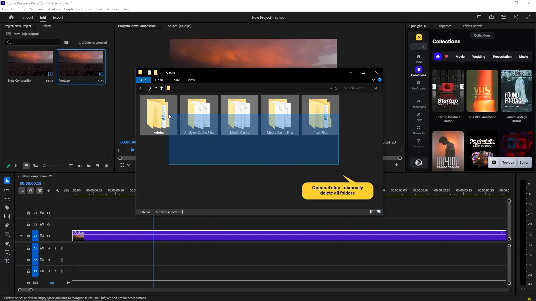Open the Share tab in Explorer
This screenshot has height=301, width=536.
pos(176,80)
